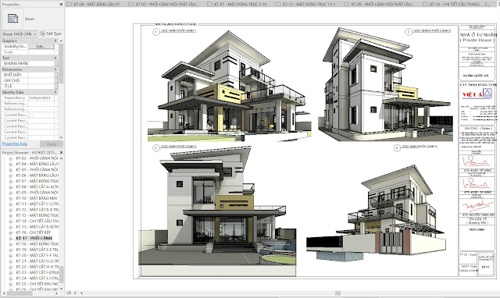Expand the KT-22 - MẶT CẮT H-H node
The height and width of the screenshot is (298, 500).
[x=10, y=267]
